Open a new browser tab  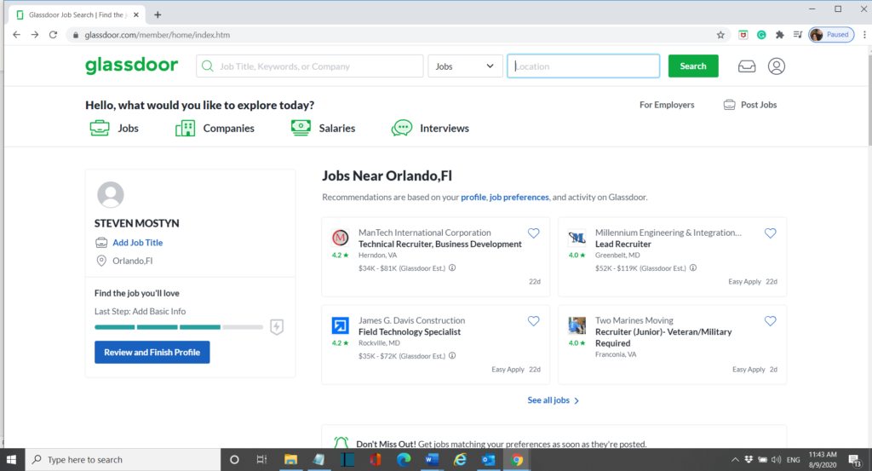tap(158, 15)
